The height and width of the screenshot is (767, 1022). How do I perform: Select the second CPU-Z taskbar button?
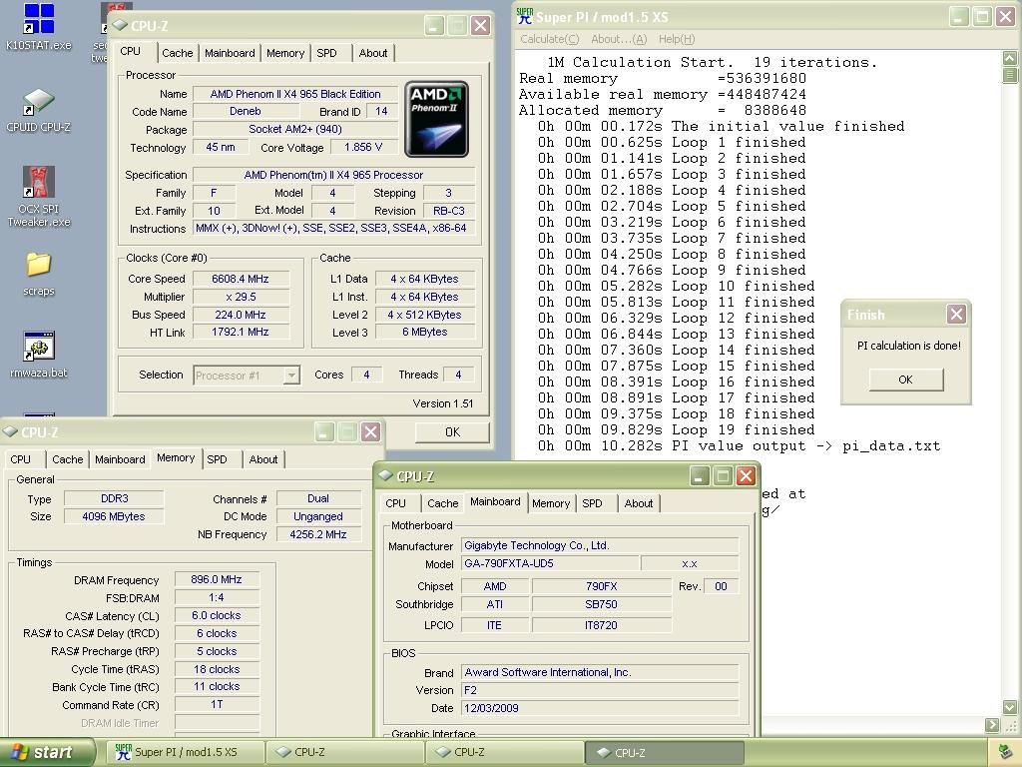505,752
